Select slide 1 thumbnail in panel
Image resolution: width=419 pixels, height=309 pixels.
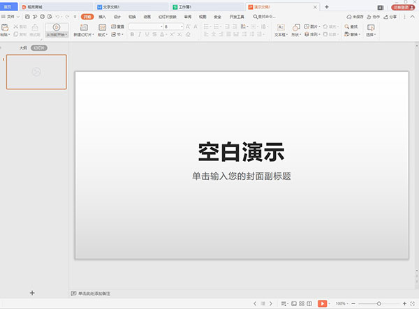[x=36, y=72]
